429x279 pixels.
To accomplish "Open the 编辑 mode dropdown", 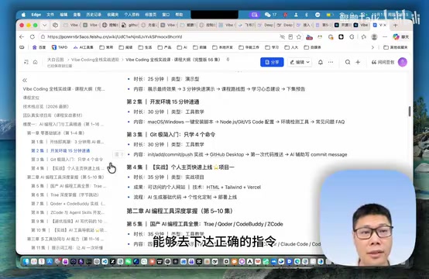I will coord(300,62).
